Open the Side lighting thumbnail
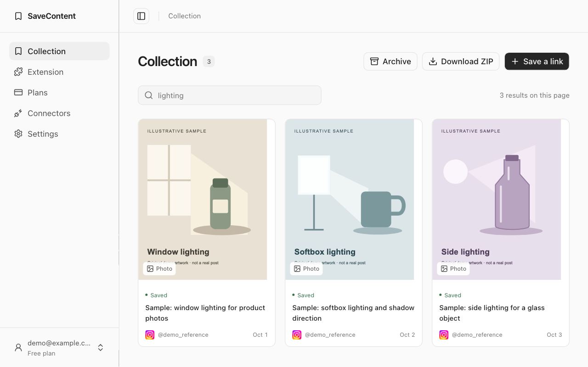 point(497,200)
